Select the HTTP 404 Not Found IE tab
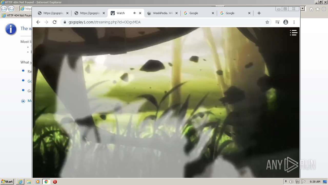The height and width of the screenshot is (185, 328). (x=17, y=15)
